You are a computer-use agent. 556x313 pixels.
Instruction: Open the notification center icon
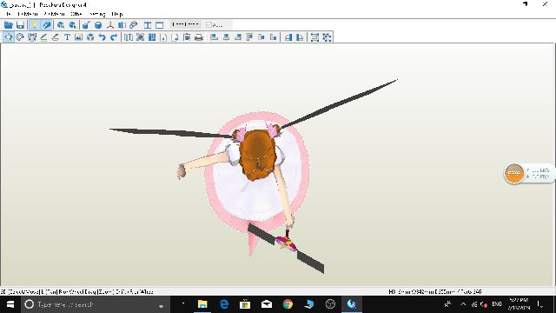coord(539,304)
